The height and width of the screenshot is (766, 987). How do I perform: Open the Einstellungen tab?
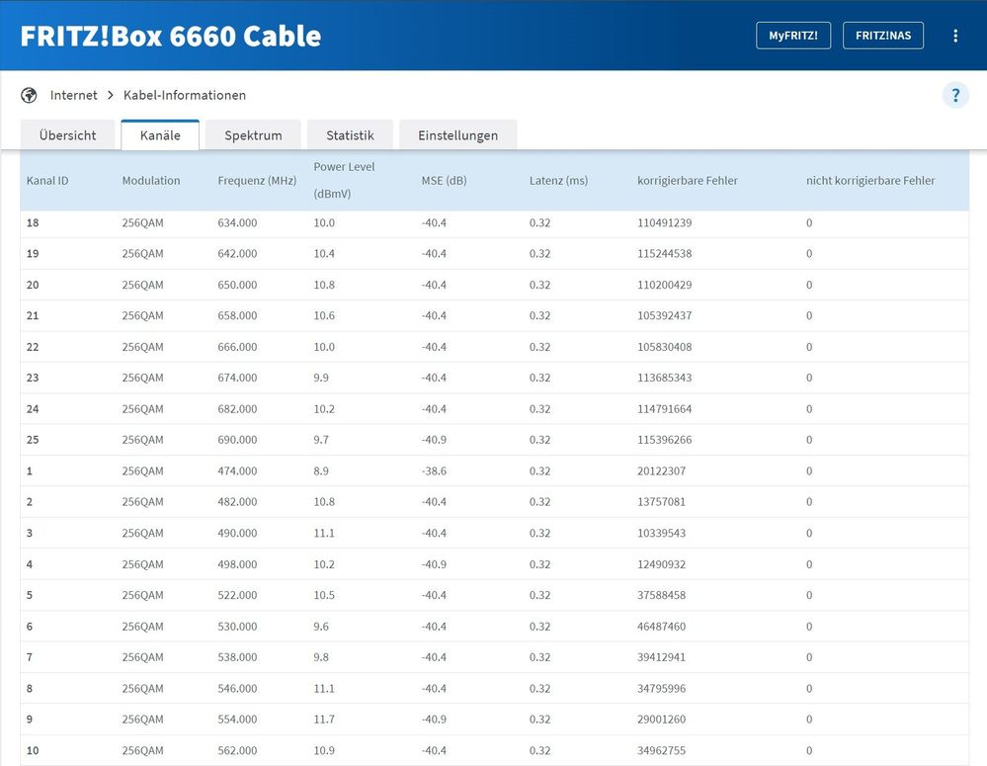coord(457,135)
